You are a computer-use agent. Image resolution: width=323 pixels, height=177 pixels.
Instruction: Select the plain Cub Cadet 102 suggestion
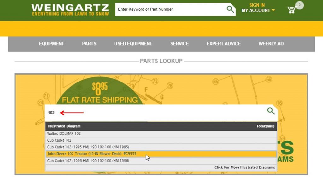[x=161, y=140]
